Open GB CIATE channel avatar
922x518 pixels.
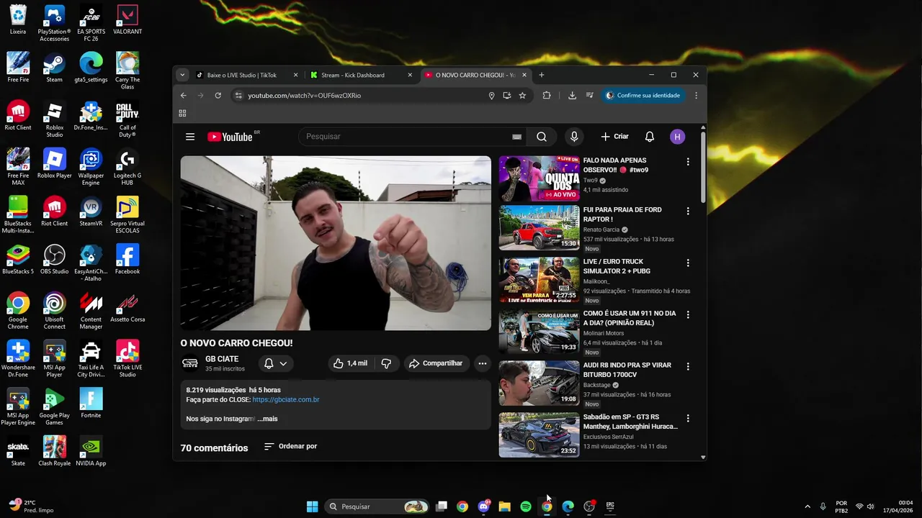coord(190,363)
